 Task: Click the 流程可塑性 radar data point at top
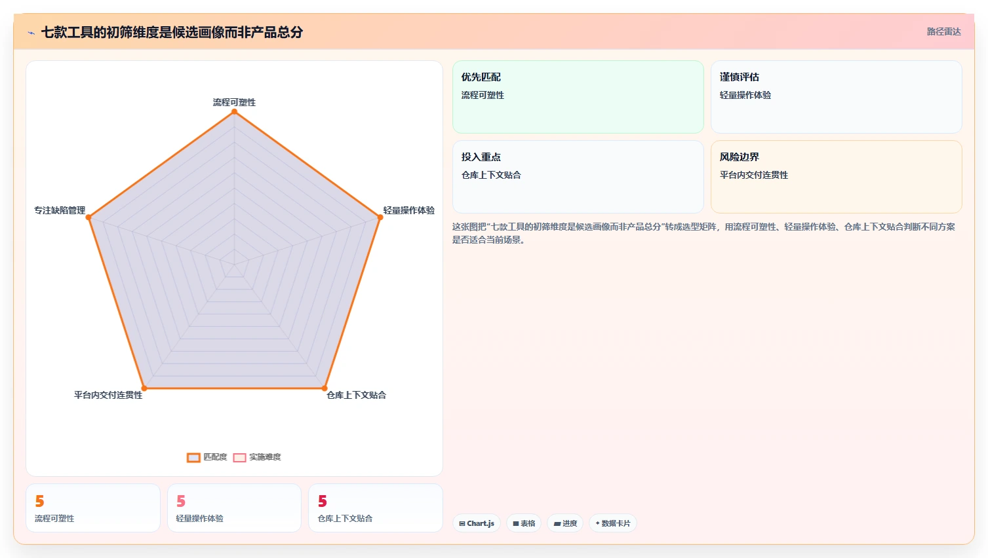point(234,112)
